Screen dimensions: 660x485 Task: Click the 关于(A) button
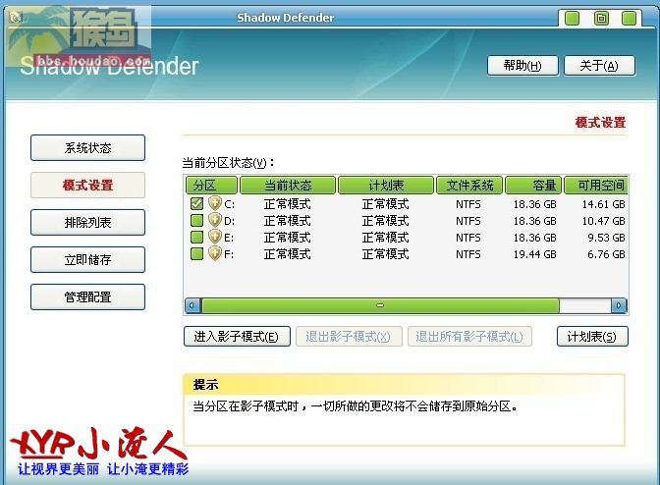(599, 66)
